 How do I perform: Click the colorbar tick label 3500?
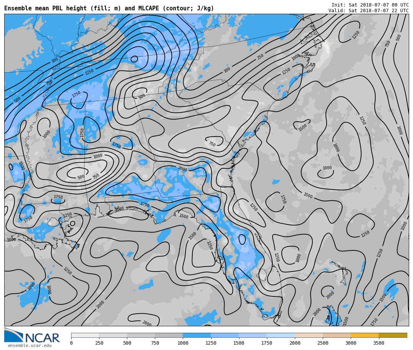pos(379,343)
